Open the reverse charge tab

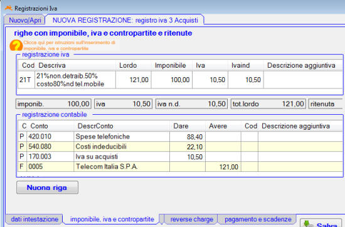point(191,219)
